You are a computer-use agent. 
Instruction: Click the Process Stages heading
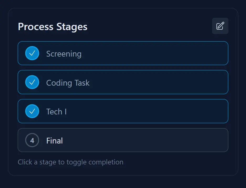[x=52, y=26]
